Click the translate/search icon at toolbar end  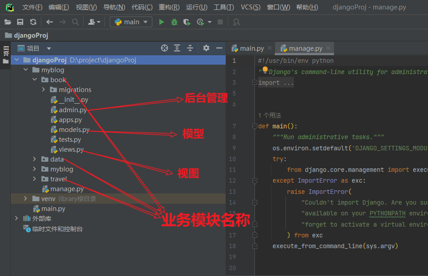236,22
